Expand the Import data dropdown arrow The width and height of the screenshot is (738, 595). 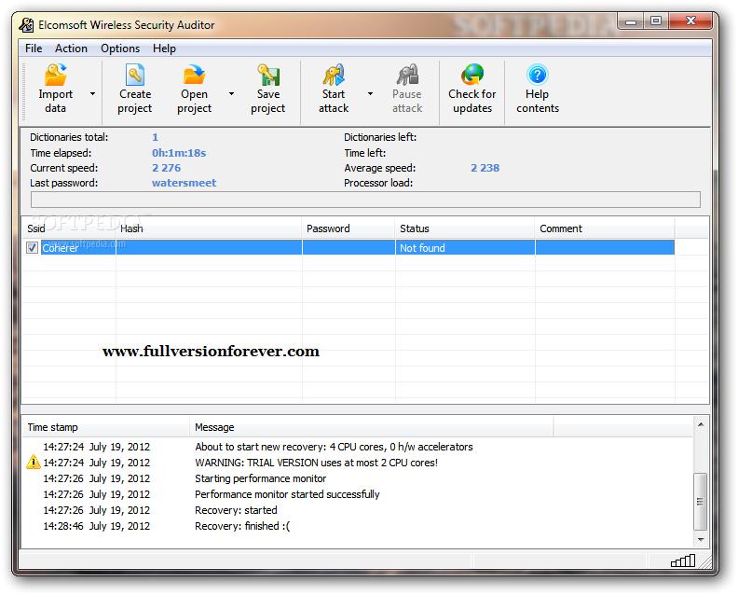(x=93, y=94)
